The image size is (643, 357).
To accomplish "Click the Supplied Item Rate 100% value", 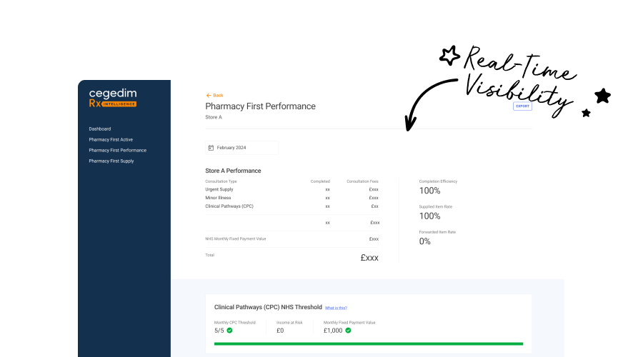I will coord(429,216).
